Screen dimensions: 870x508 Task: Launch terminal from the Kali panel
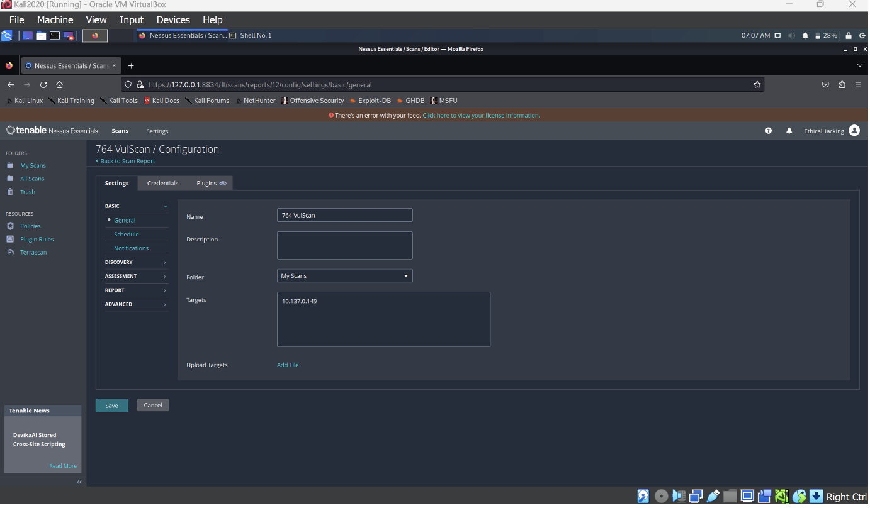pos(55,36)
